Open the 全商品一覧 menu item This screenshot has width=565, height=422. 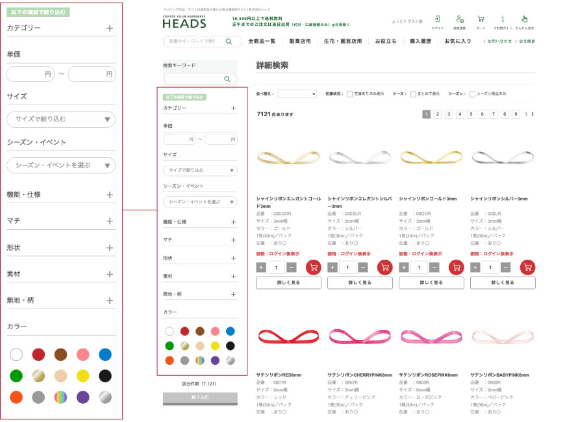coord(262,42)
